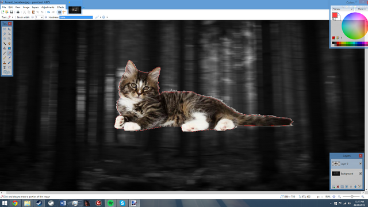Open the palette options dropdown arrow
Screen dimensions: 368x207
[341, 38]
